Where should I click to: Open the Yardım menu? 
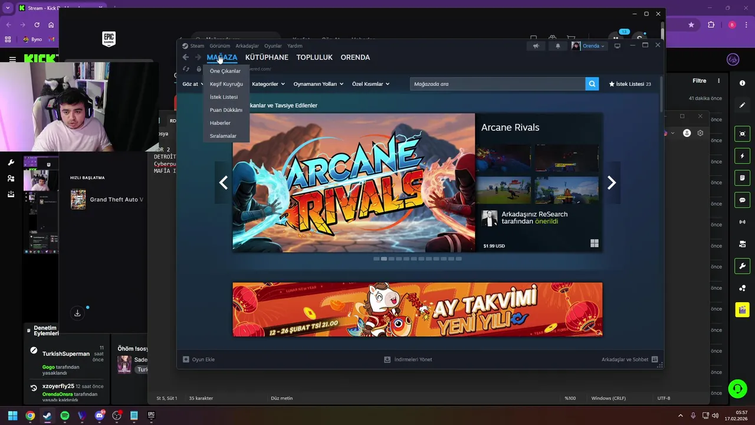[295, 46]
